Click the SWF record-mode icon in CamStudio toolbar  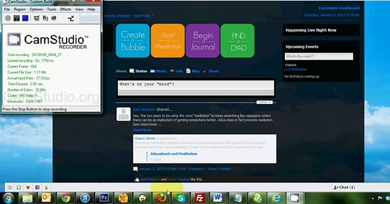[x=54, y=18]
